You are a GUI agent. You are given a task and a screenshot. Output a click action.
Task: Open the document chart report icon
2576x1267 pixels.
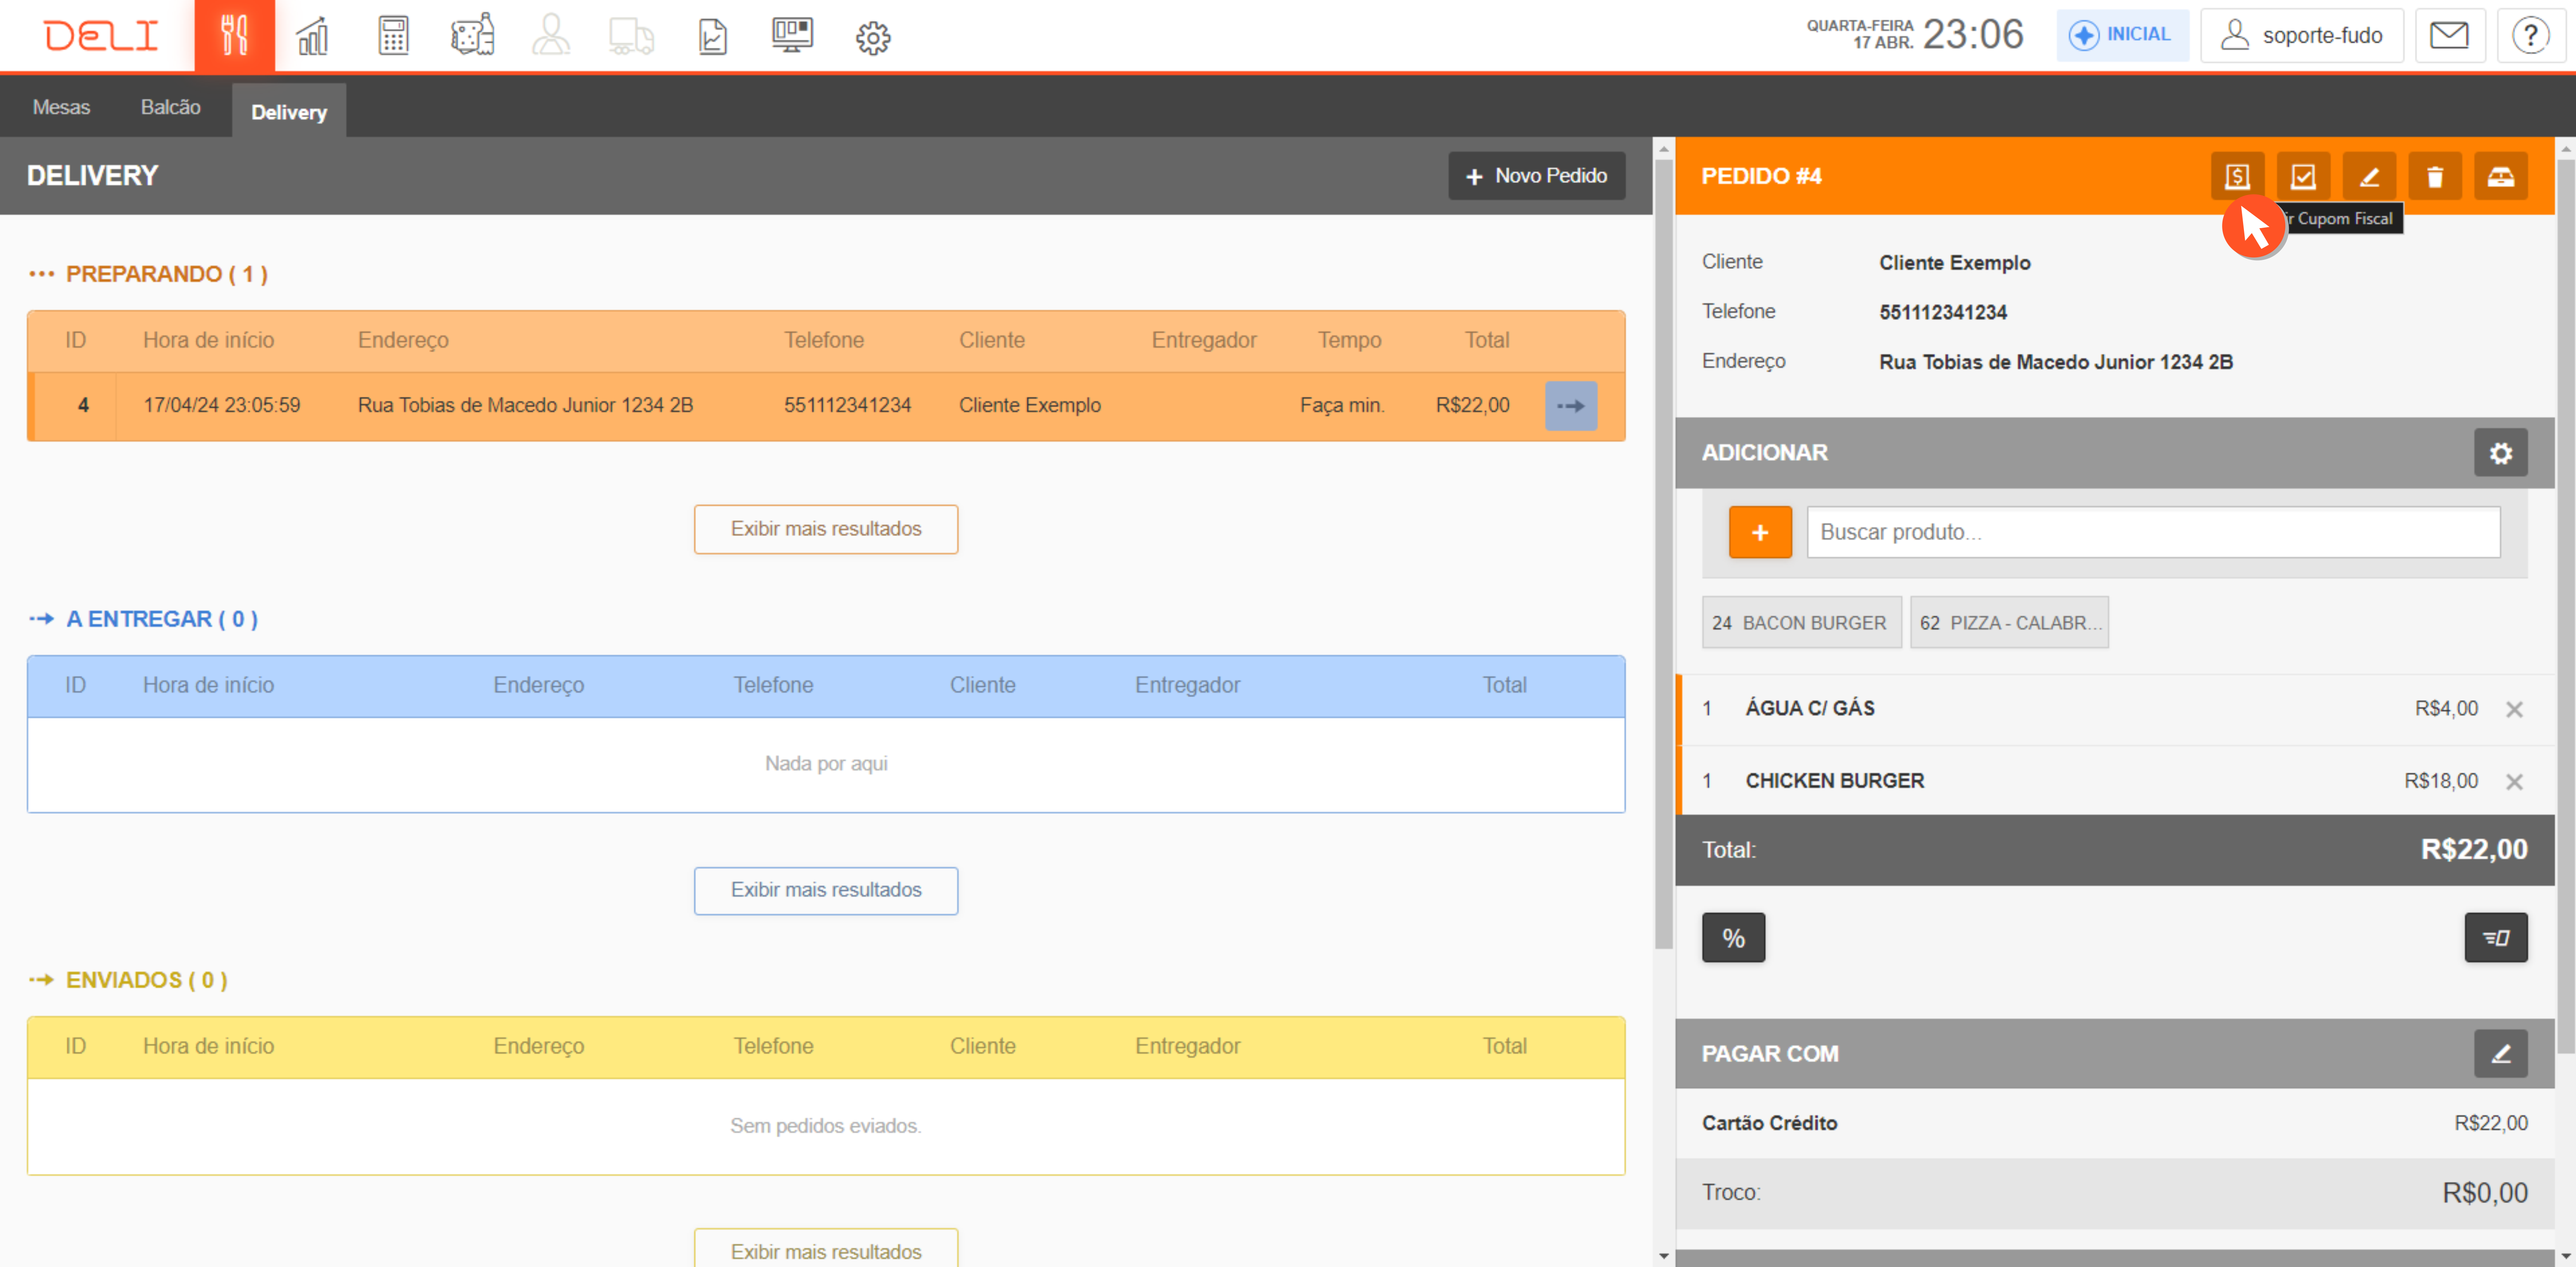click(x=712, y=36)
